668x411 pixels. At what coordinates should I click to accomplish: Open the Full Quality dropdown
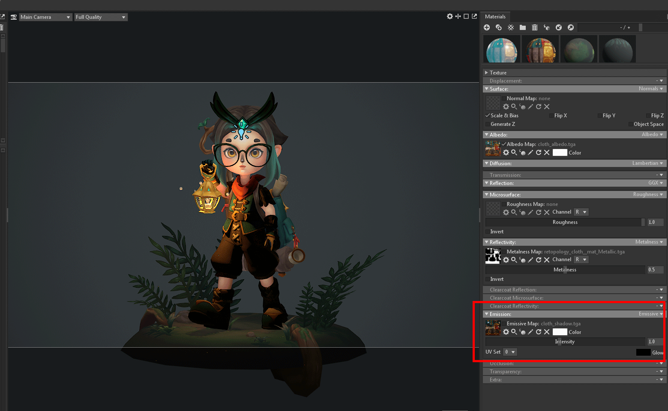coord(101,17)
